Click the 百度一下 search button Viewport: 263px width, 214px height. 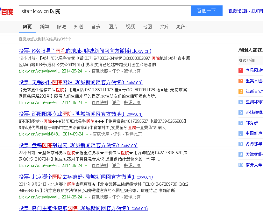point(206,10)
